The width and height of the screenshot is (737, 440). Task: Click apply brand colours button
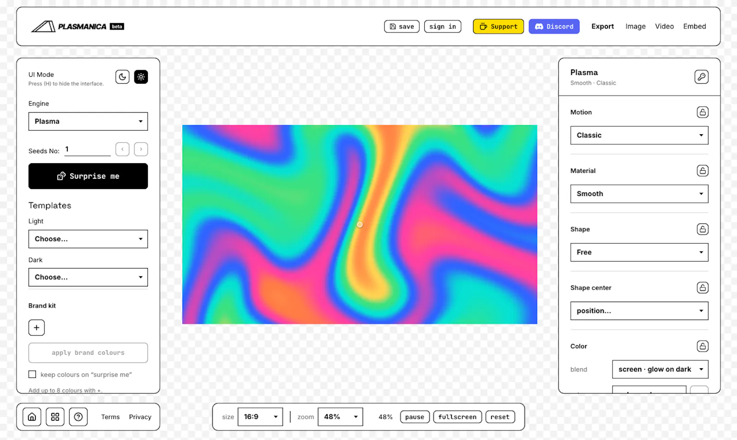[88, 353]
